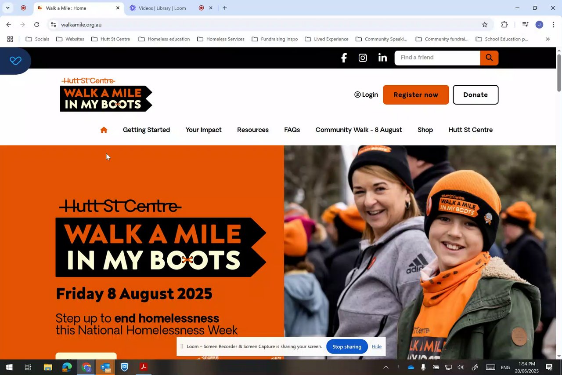Reload the page
The image size is (562, 375).
[x=37, y=25]
